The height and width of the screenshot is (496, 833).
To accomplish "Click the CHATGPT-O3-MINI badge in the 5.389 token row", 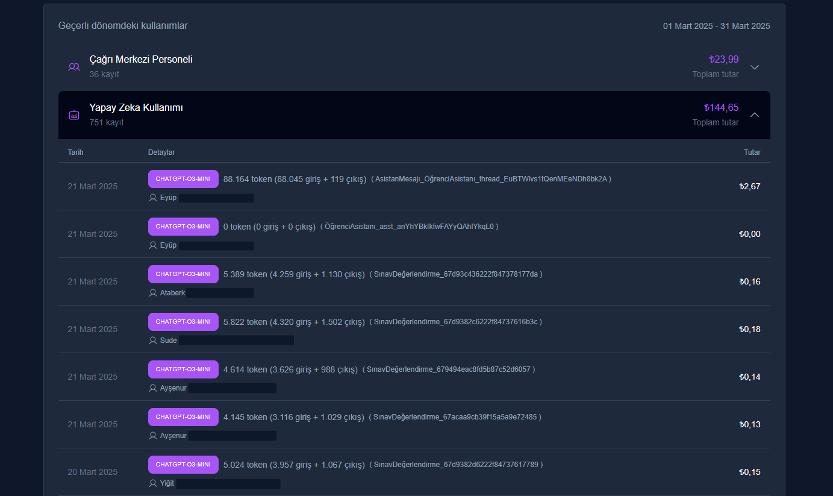I will tap(183, 274).
